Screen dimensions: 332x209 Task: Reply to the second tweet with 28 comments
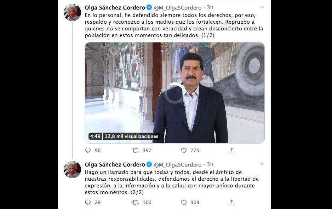point(88,202)
